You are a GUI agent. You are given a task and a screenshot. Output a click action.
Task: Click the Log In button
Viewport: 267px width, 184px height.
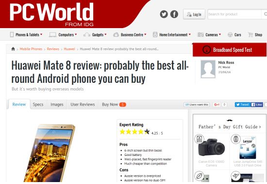pos(194,14)
